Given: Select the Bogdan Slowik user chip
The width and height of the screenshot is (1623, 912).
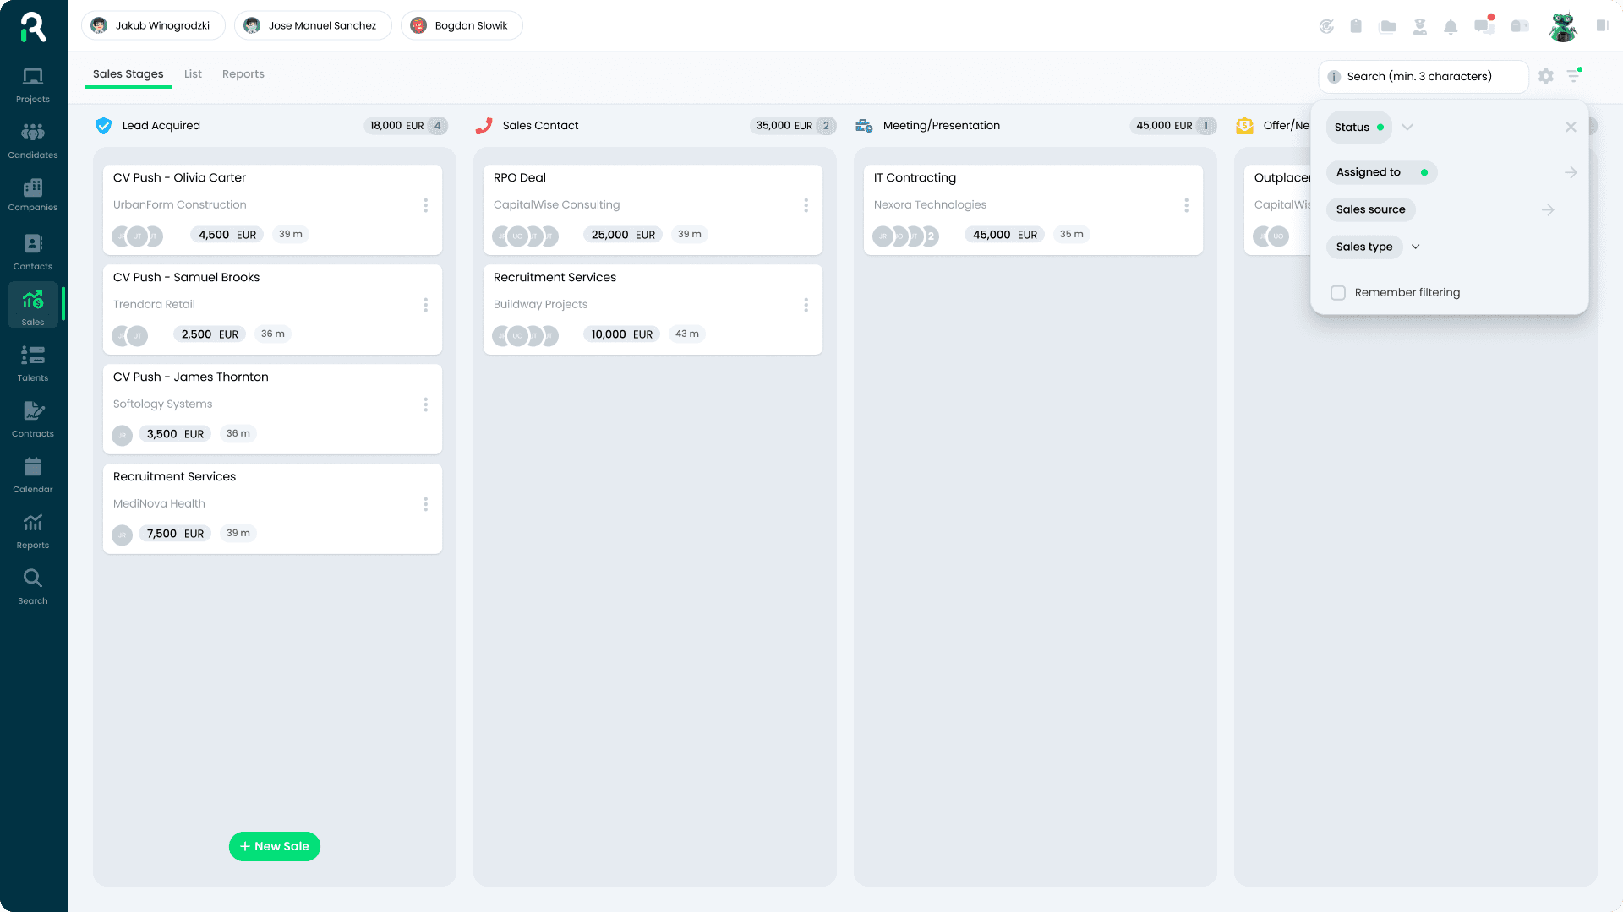Looking at the screenshot, I should 461,25.
